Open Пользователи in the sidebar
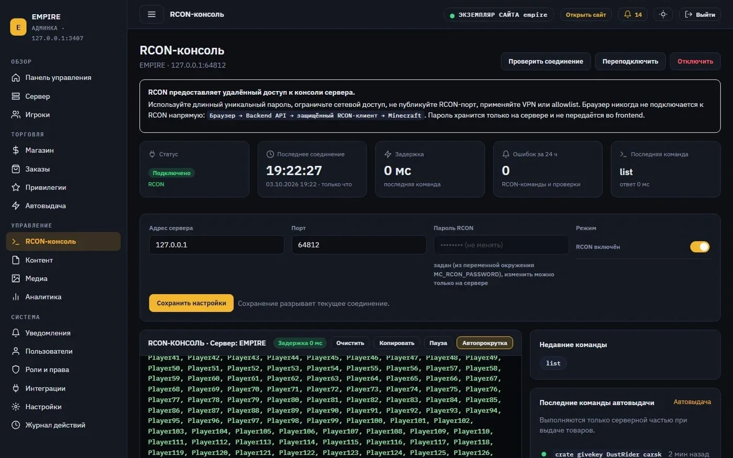 [x=63, y=351]
